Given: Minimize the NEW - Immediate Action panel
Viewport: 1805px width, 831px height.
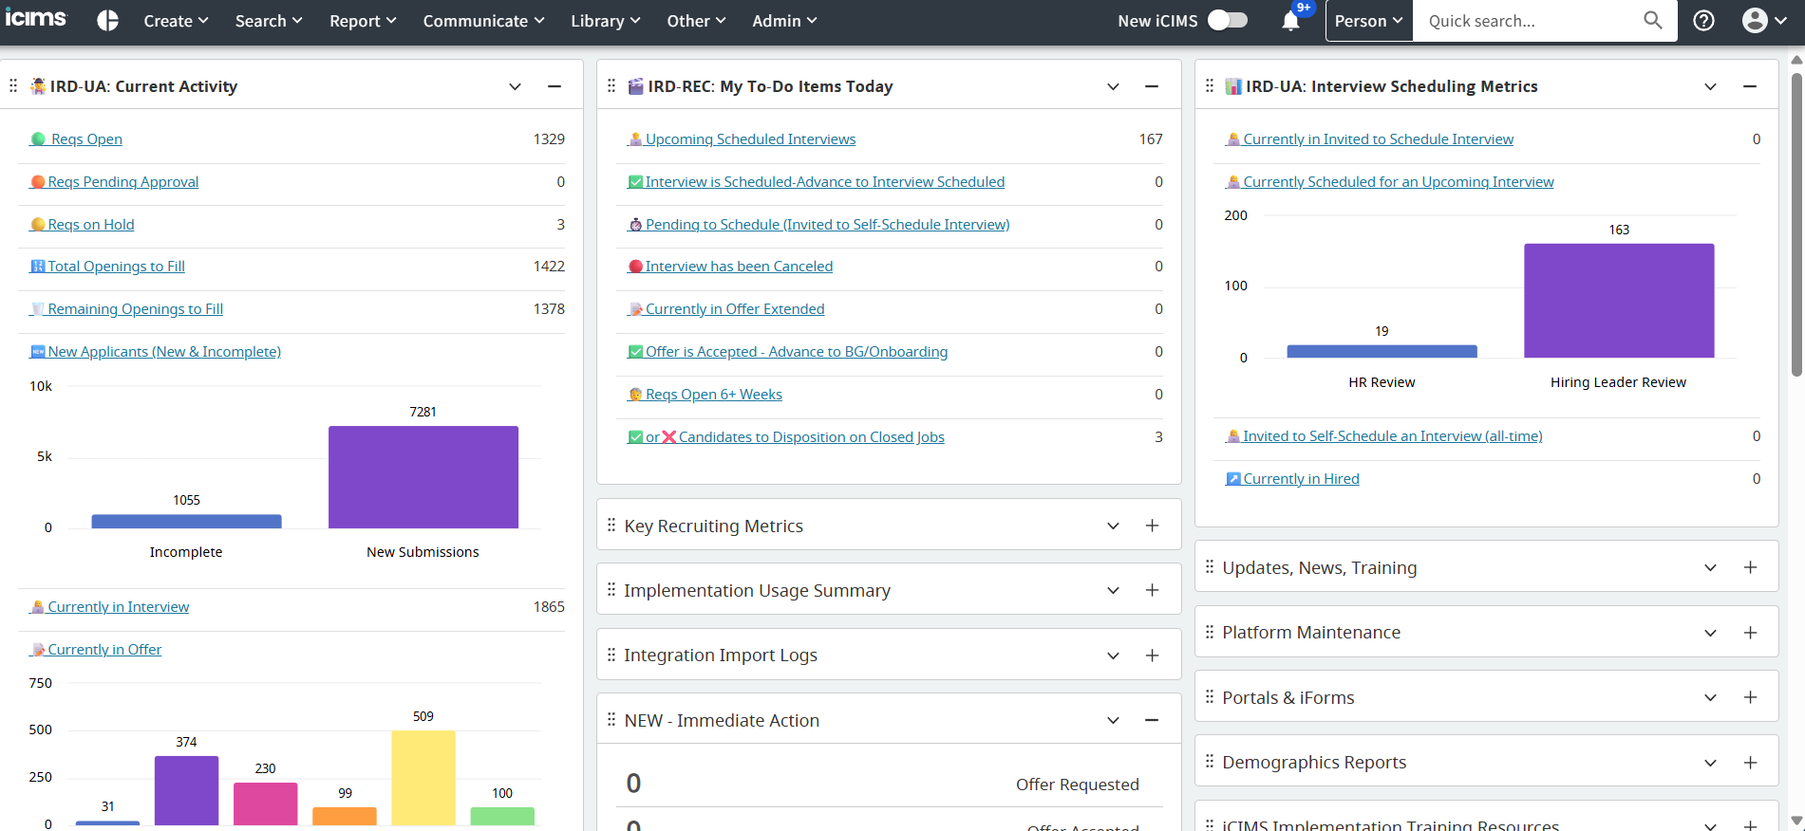Looking at the screenshot, I should point(1152,720).
